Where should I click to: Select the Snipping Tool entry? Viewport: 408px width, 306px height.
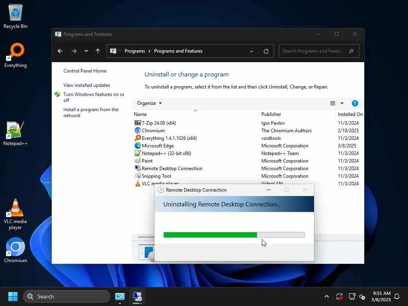click(x=156, y=176)
